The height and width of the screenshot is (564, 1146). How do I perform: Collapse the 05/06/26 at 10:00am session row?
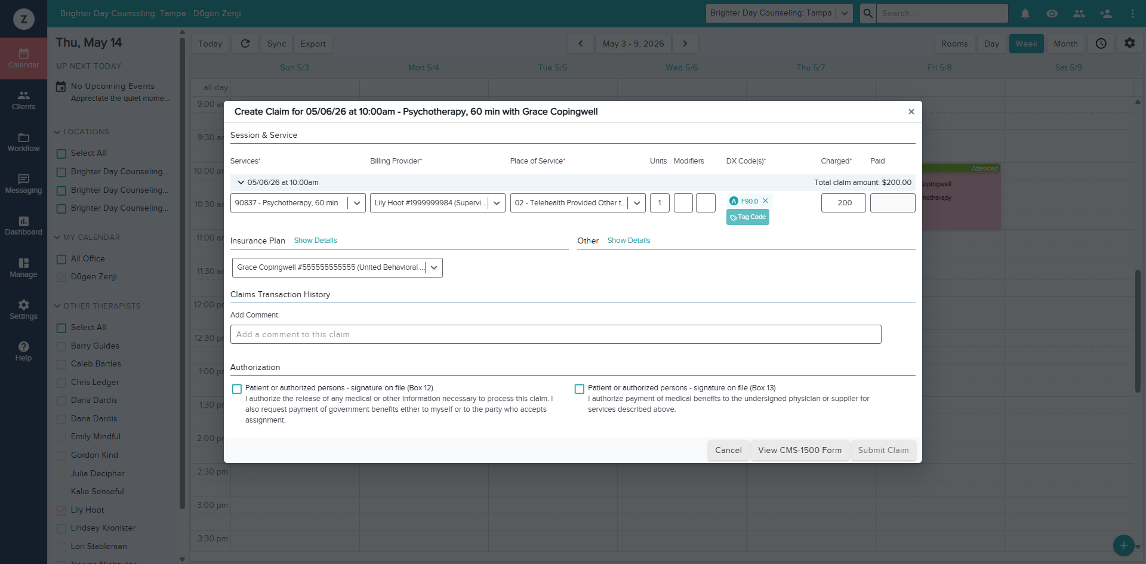tap(241, 183)
